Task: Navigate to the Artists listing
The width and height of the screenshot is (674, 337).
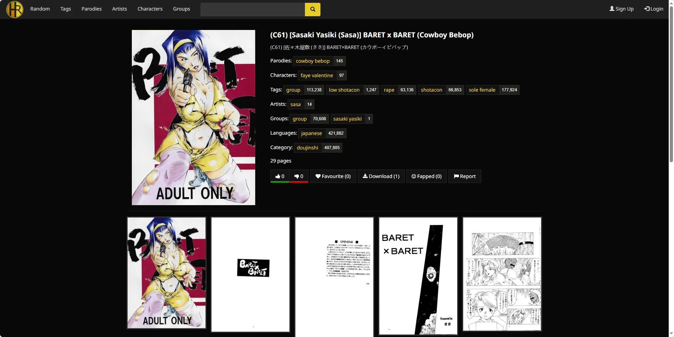Action: pos(120,9)
